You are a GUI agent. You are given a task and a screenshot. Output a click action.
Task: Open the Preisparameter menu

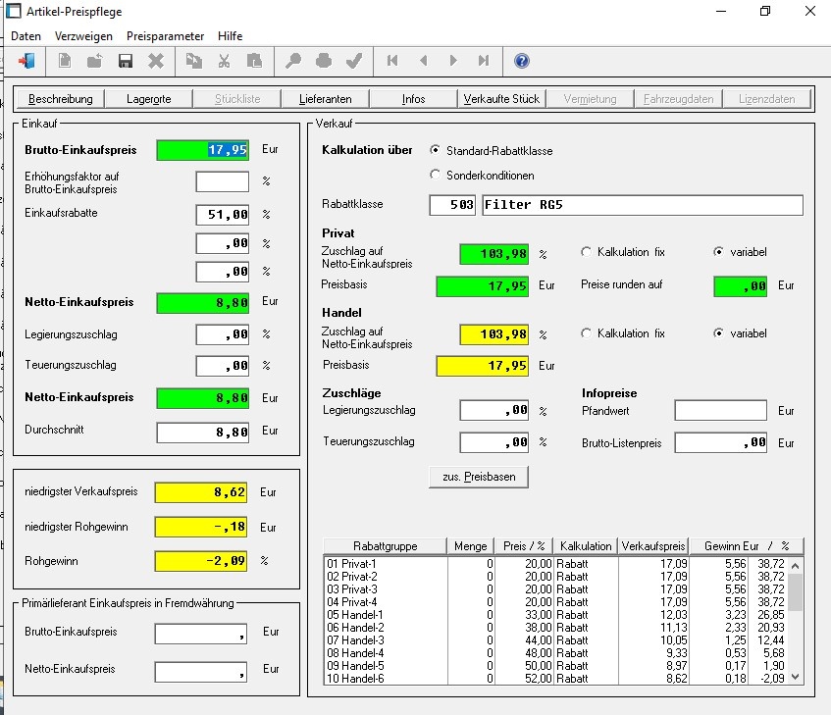165,36
